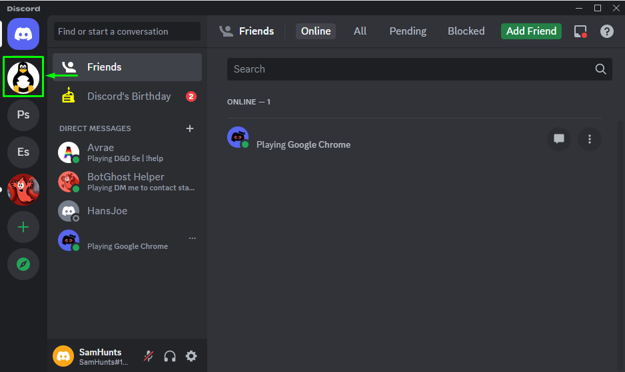Unmute microphone icon
The image size is (625, 372).
point(149,356)
